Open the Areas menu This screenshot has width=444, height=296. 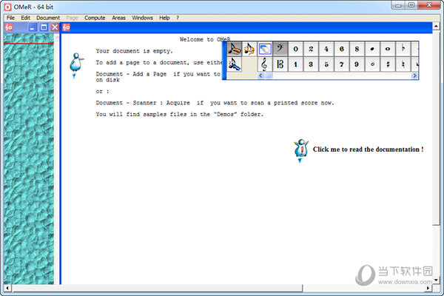(x=118, y=18)
